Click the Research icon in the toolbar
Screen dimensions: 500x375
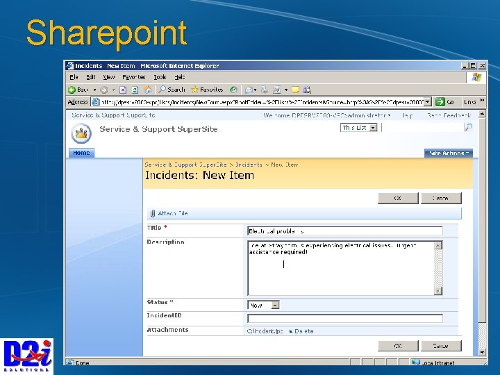[x=307, y=90]
